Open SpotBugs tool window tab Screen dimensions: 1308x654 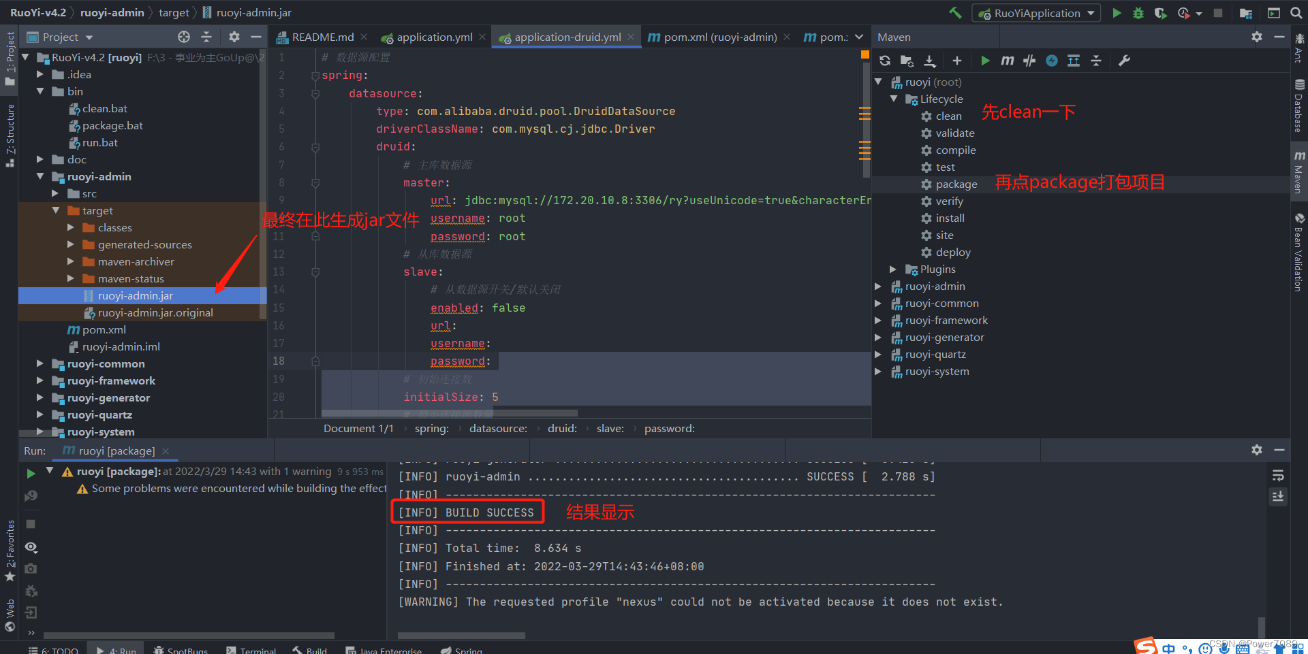click(181, 651)
